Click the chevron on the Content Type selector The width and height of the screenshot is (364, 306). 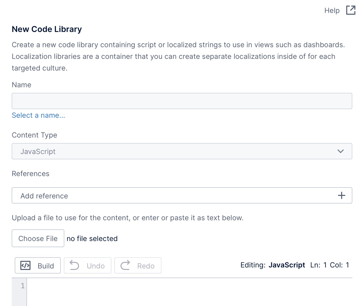pos(341,151)
